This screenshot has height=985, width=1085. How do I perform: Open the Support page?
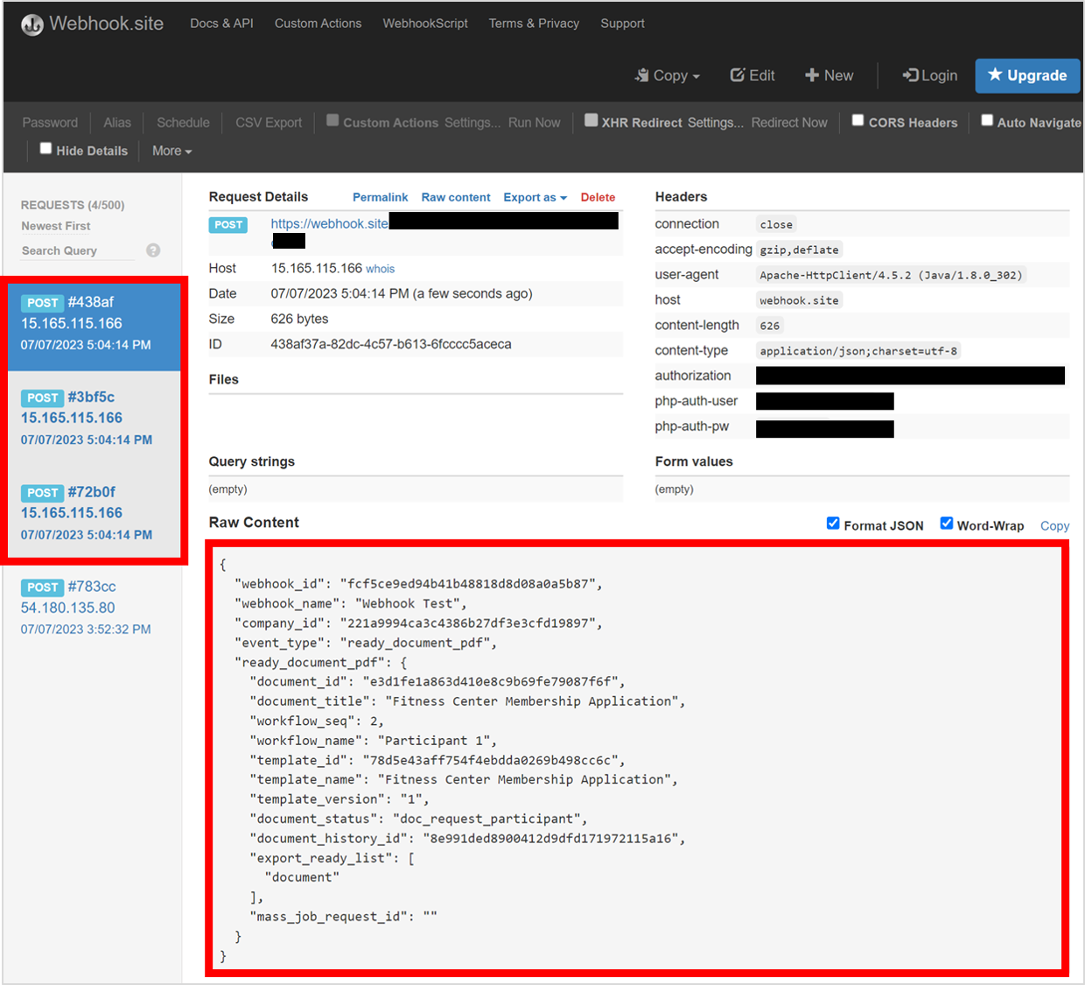622,24
